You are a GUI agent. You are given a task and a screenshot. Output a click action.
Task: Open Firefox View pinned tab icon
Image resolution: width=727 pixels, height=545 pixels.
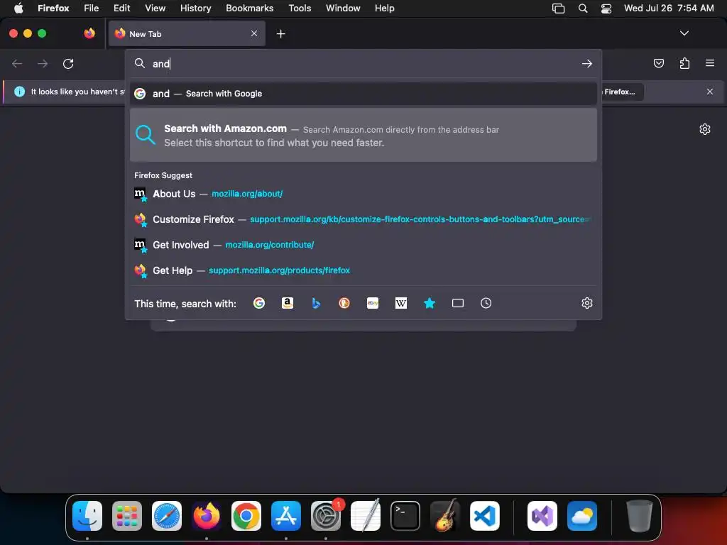(89, 33)
